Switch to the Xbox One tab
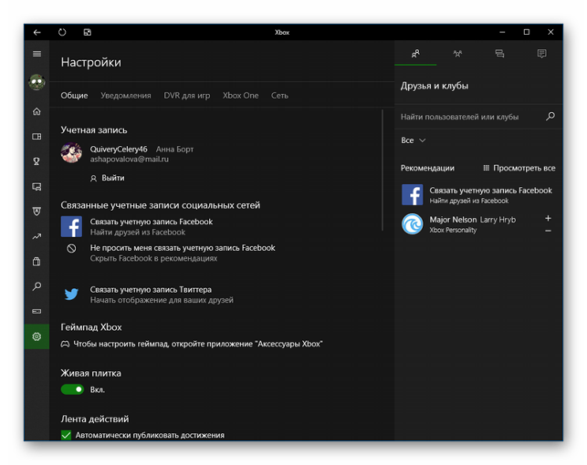This screenshot has width=587, height=465. (240, 96)
